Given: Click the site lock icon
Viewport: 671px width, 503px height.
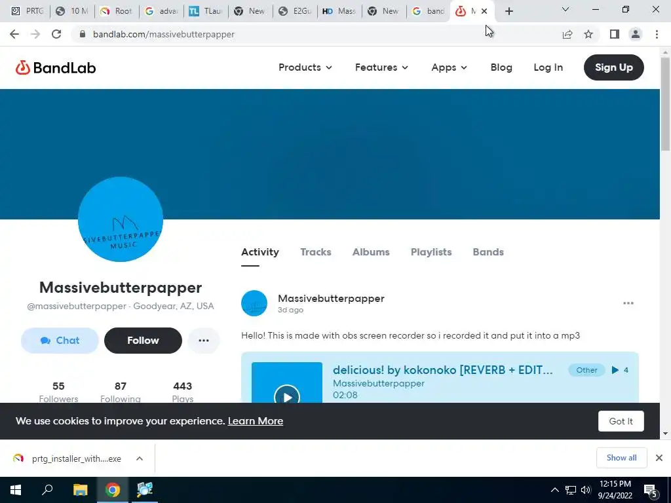Looking at the screenshot, I should point(83,34).
